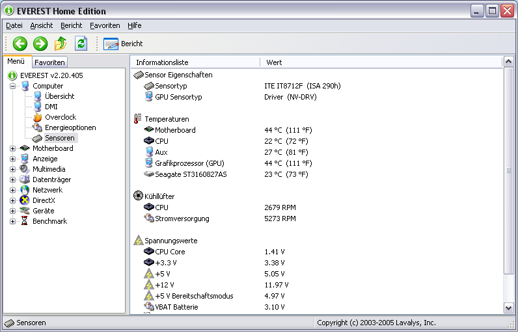Image resolution: width=518 pixels, height=333 pixels.
Task: Click the CPU Core voltage icon
Action: click(x=149, y=252)
